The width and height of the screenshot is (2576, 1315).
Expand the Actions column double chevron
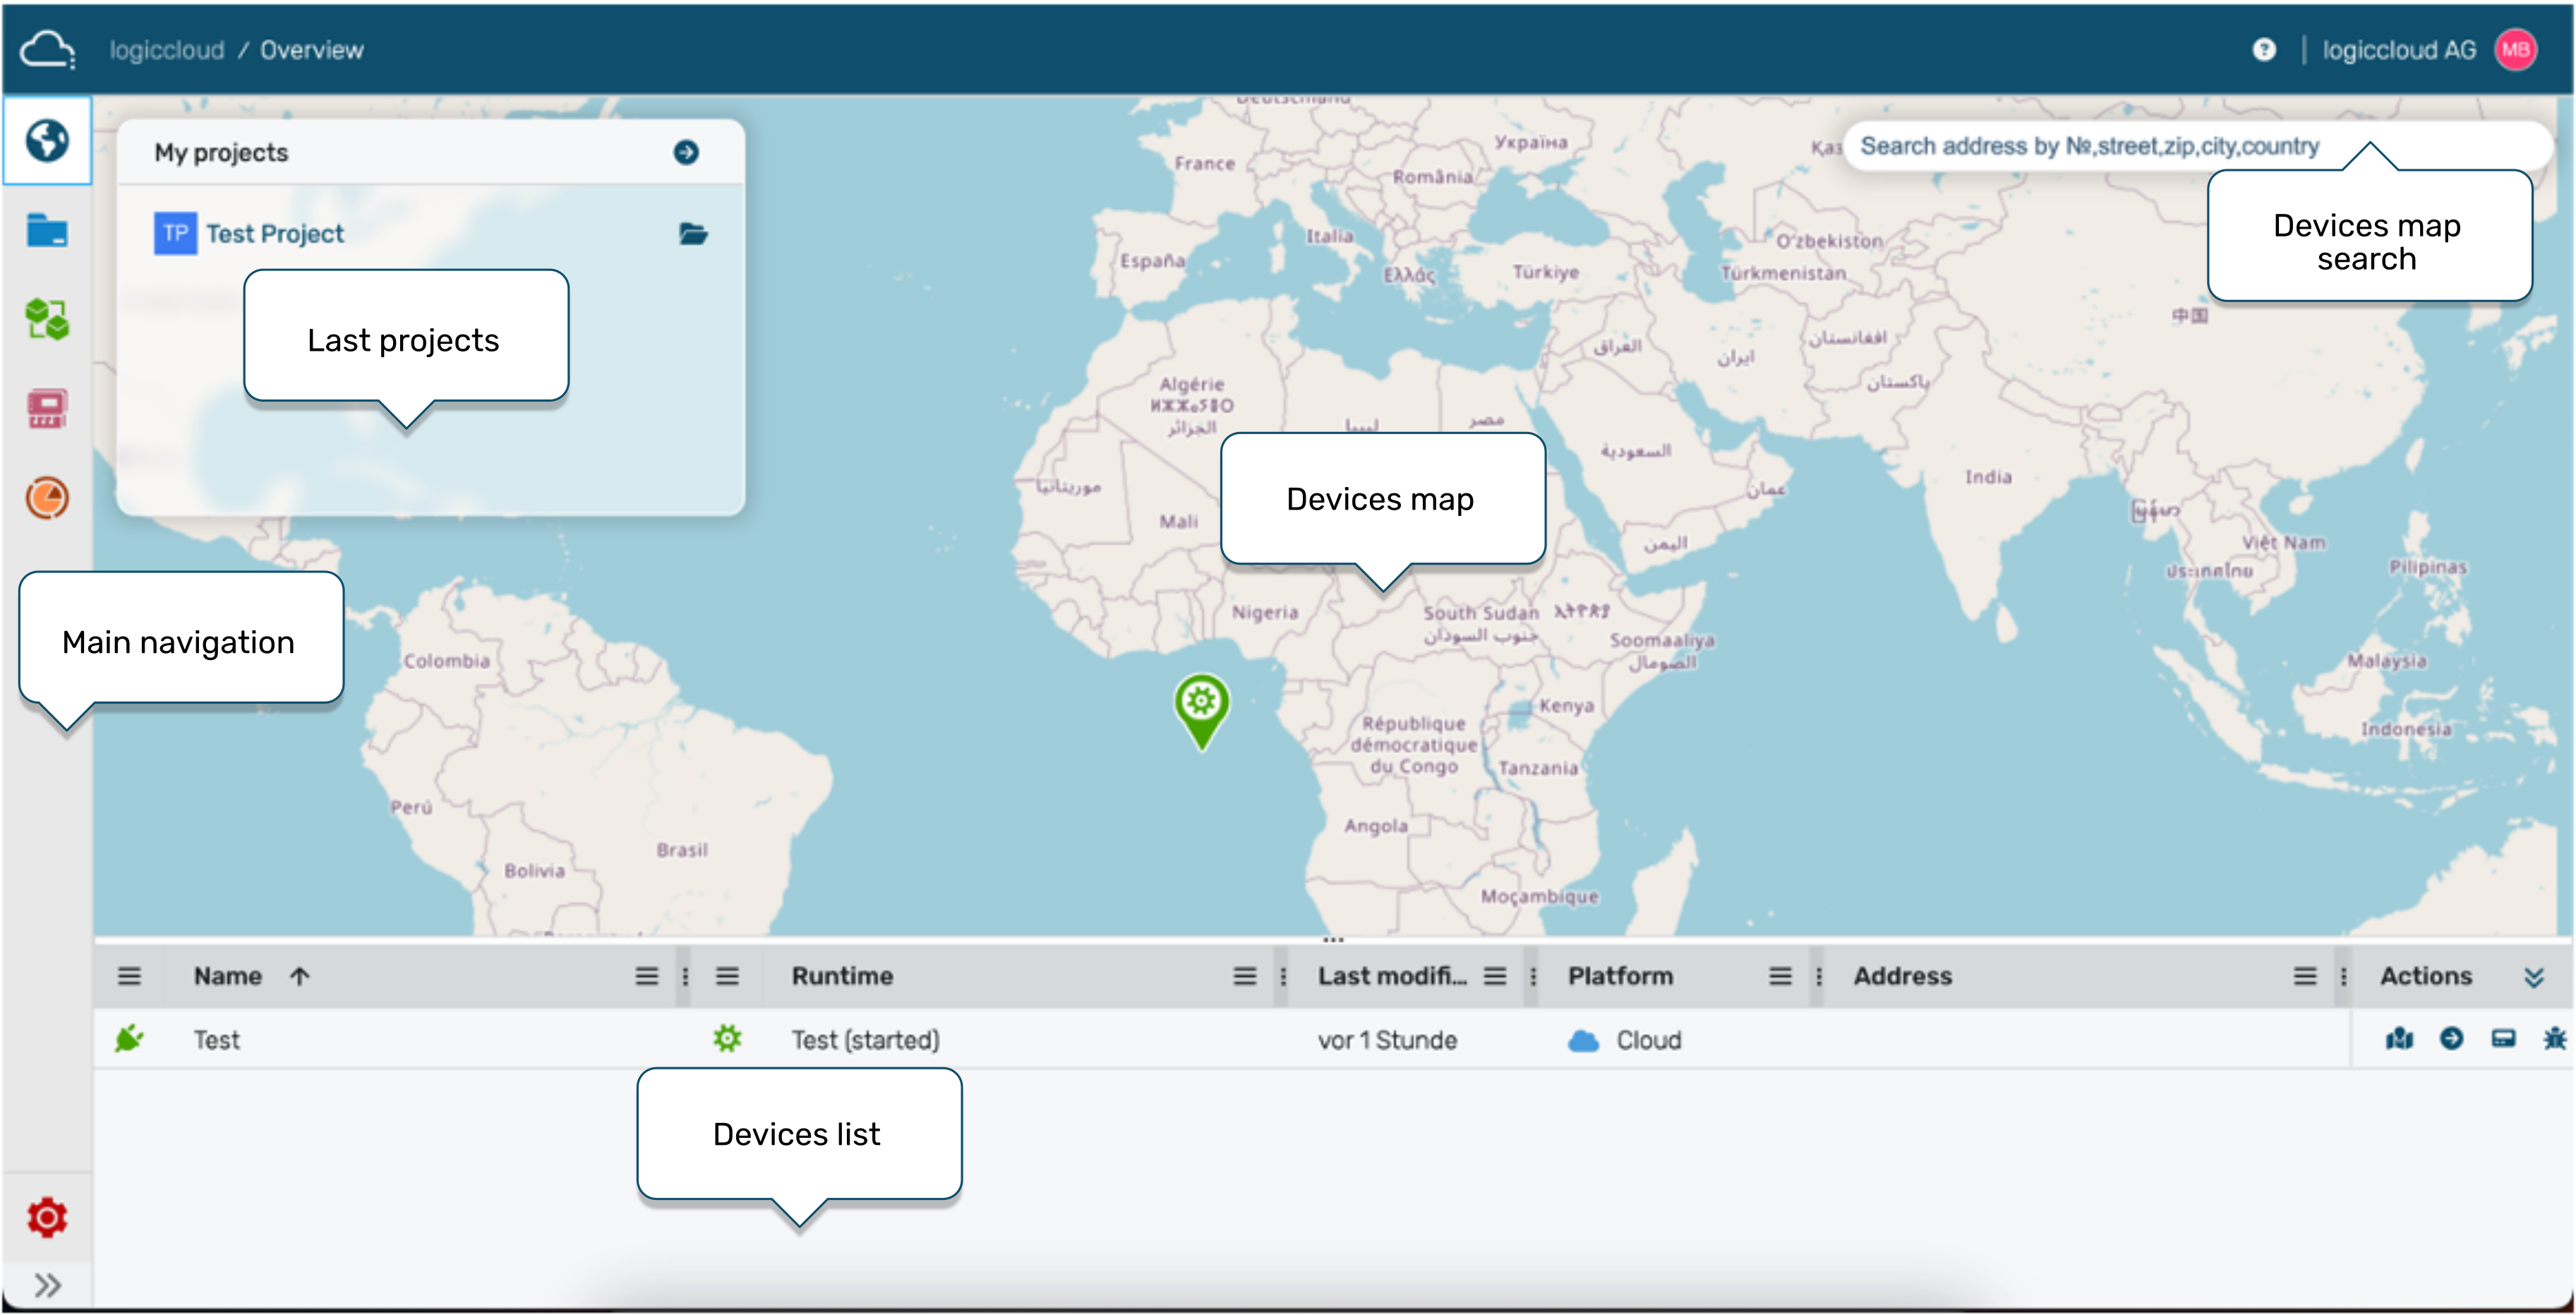[2534, 977]
